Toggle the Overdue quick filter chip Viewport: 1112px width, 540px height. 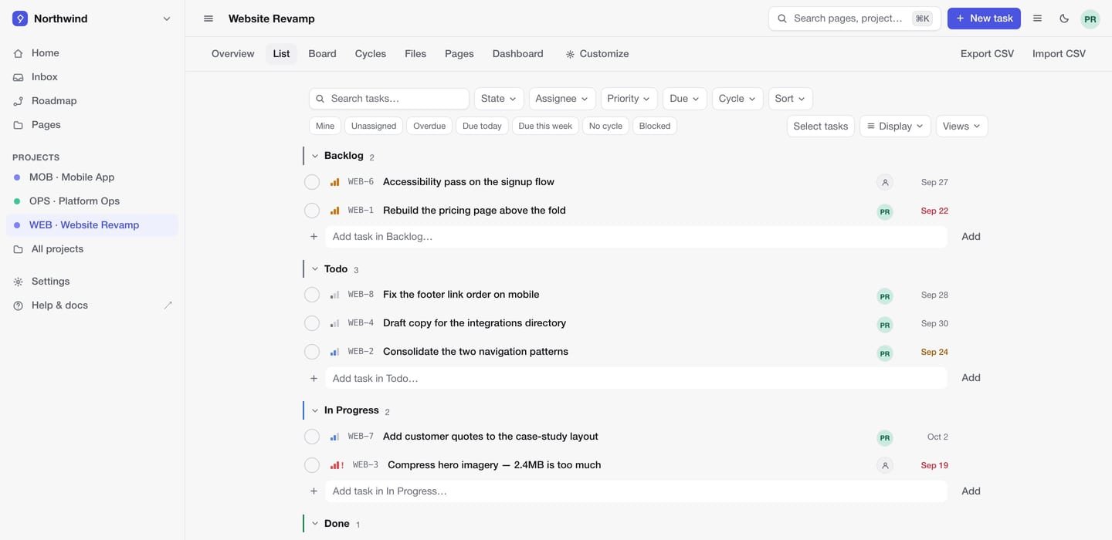pyautogui.click(x=429, y=126)
